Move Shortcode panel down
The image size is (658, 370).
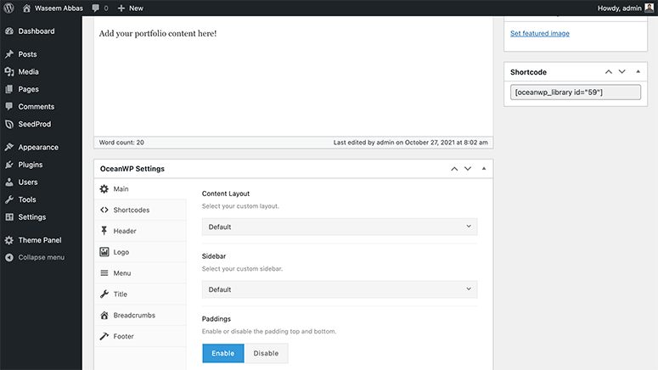(x=621, y=72)
